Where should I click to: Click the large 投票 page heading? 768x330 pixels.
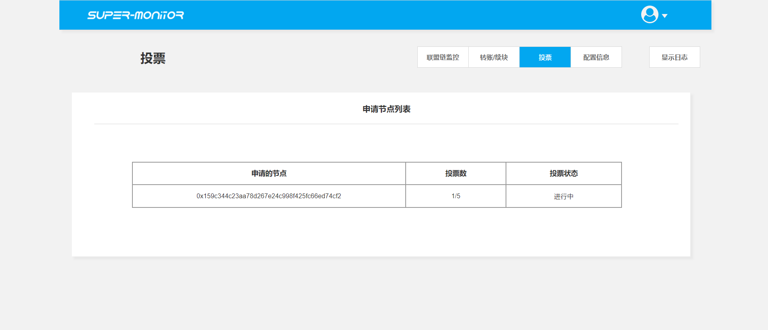click(153, 58)
